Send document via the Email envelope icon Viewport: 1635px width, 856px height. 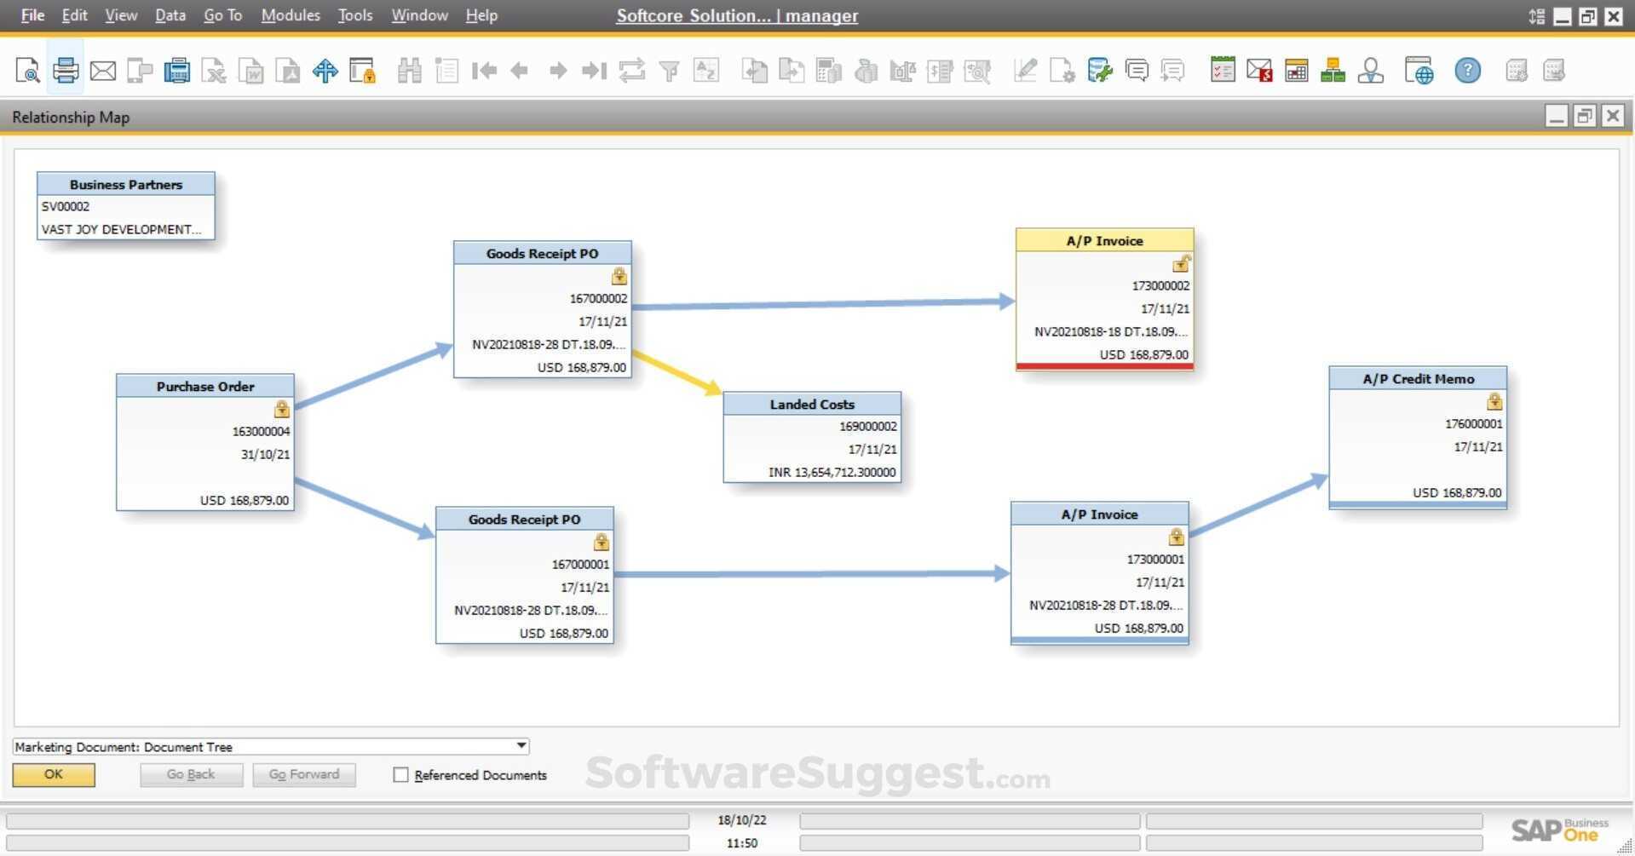[102, 71]
